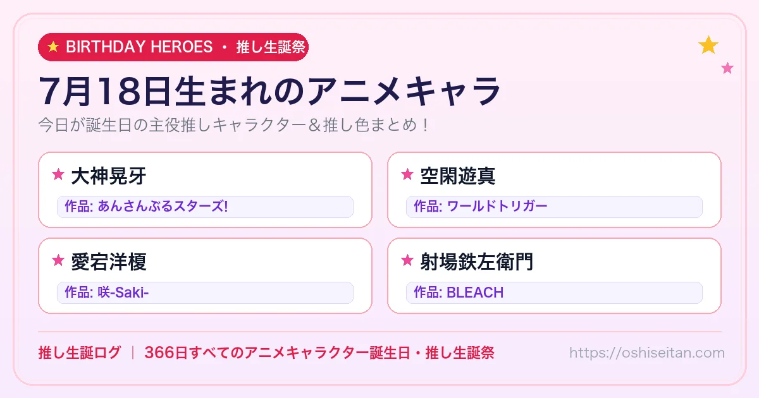
Task: Click the pink star beside 愛宕洋榎
Action: coord(58,260)
